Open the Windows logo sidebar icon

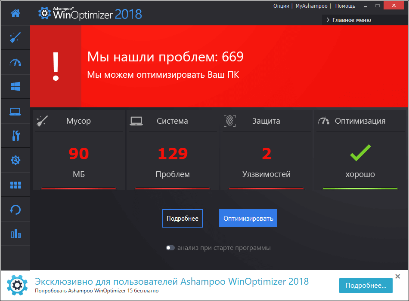[x=15, y=86]
